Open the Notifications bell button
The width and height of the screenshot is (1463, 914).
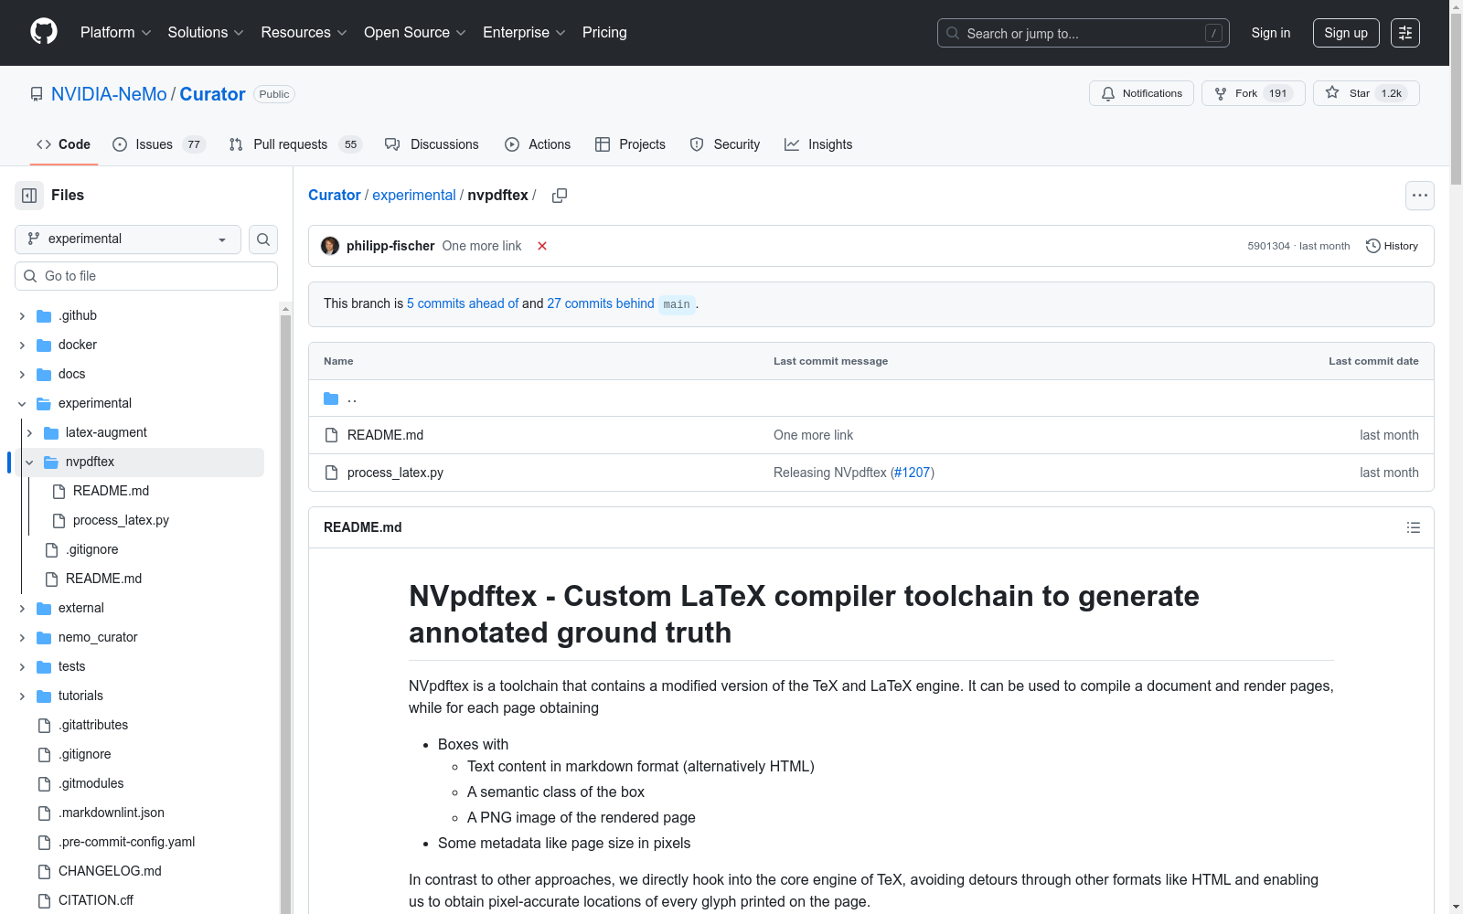click(x=1141, y=93)
